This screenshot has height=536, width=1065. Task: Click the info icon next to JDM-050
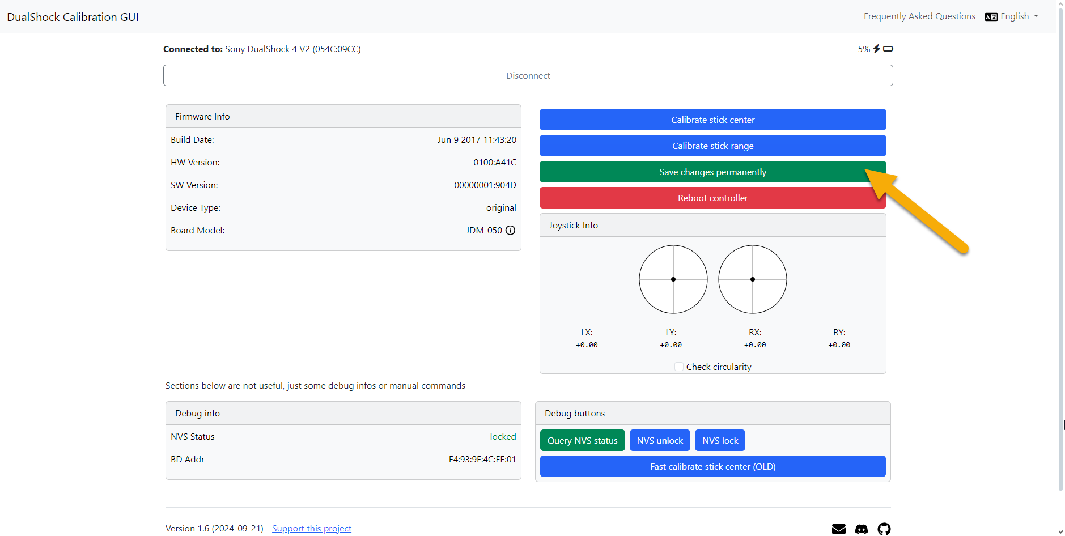510,230
